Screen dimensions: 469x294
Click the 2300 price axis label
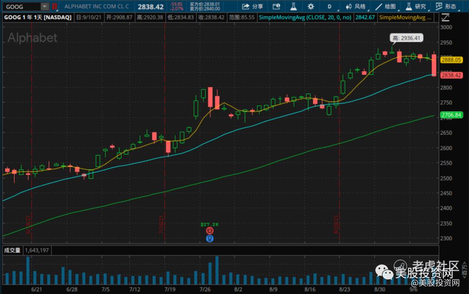point(446,238)
